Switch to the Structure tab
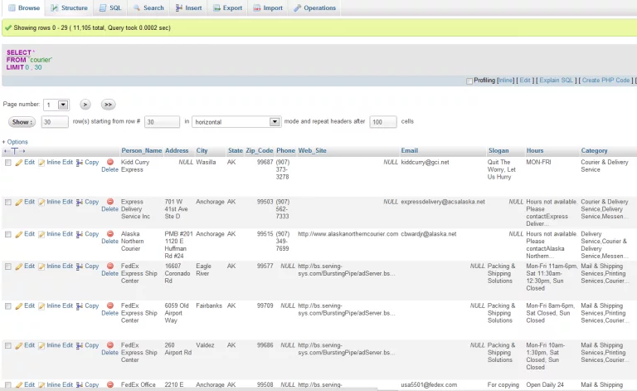637x391 pixels. tap(68, 7)
